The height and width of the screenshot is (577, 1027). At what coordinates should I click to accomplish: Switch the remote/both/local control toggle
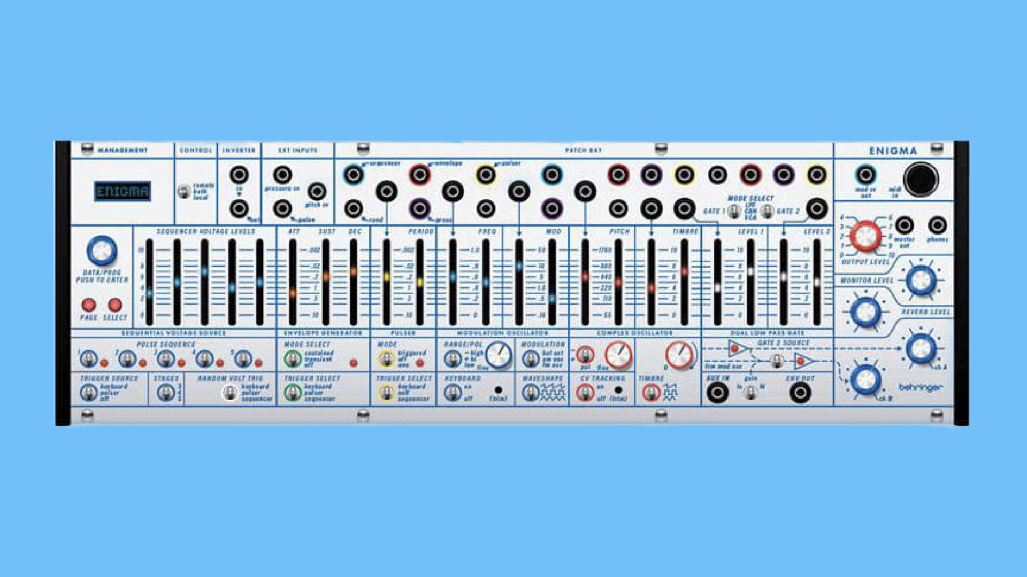pyautogui.click(x=184, y=190)
